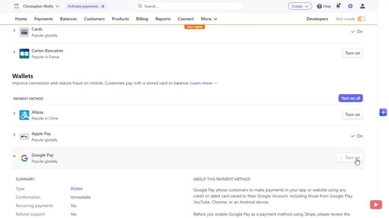389x218 pixels.
Task: Click the Learn more link under Wallets
Action: (204, 83)
